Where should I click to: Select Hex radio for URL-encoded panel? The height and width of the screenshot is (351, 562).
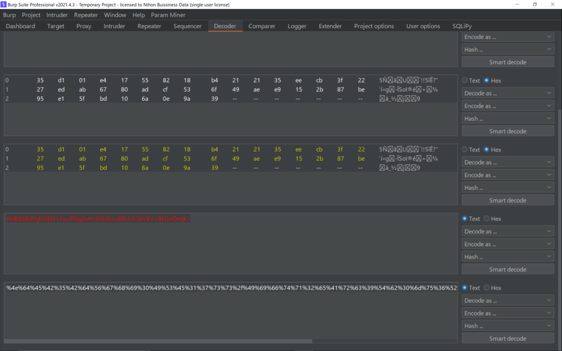(492, 288)
